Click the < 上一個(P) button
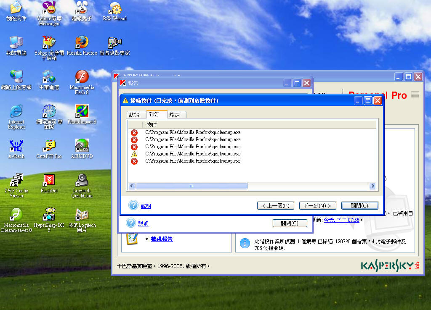Viewport: 431px width, 310px height. (x=275, y=205)
